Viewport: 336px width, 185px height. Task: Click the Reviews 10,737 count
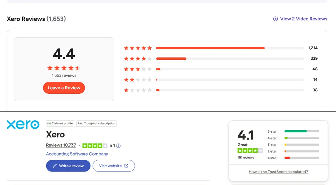[61, 145]
